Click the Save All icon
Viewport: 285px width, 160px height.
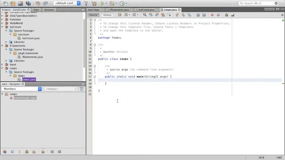pos(28,3)
